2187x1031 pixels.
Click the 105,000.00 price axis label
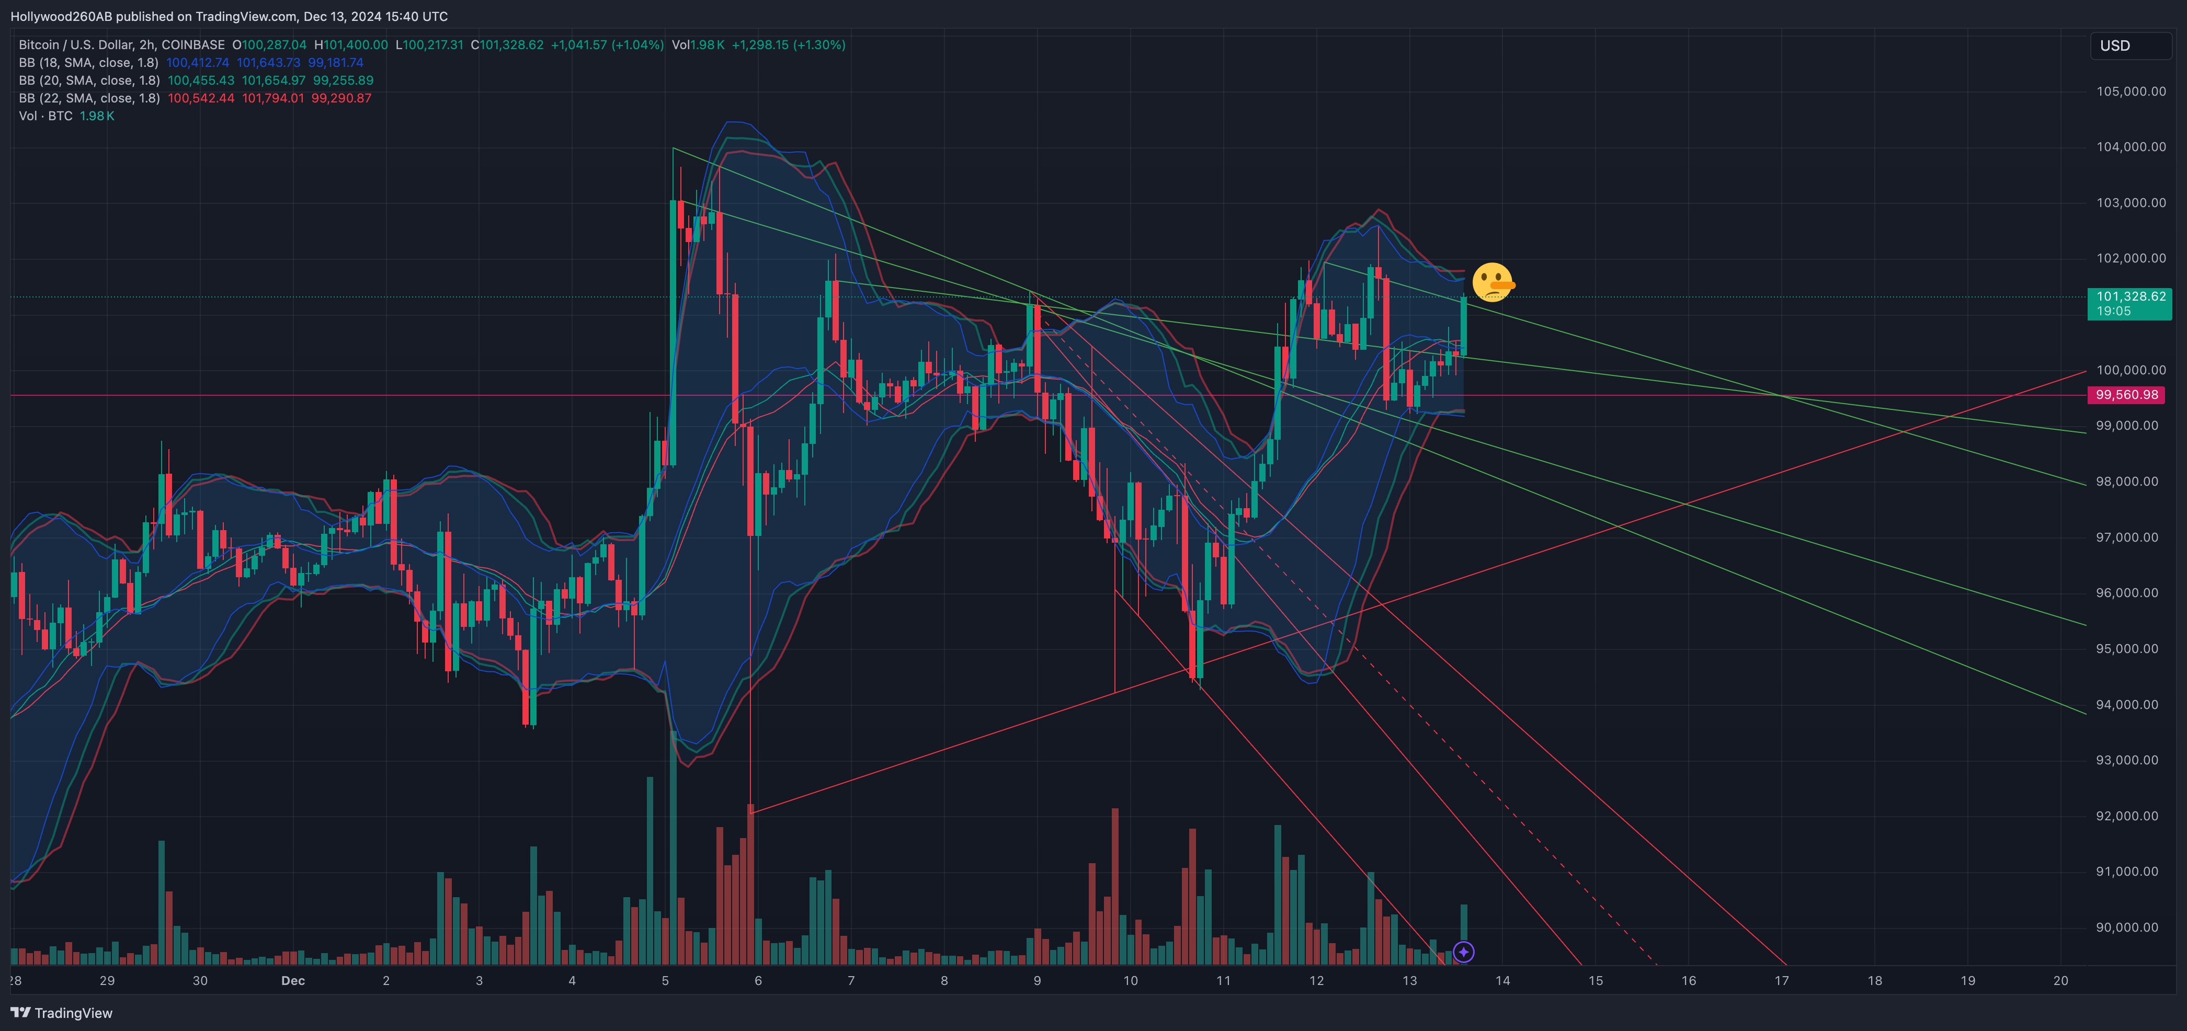[2131, 91]
